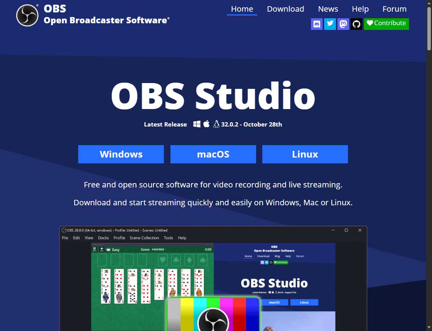Image resolution: width=432 pixels, height=331 pixels.
Task: Open the News navigation item
Action: point(328,9)
